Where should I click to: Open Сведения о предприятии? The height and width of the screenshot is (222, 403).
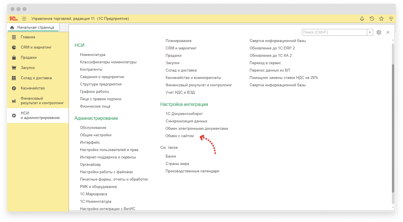[102, 77]
